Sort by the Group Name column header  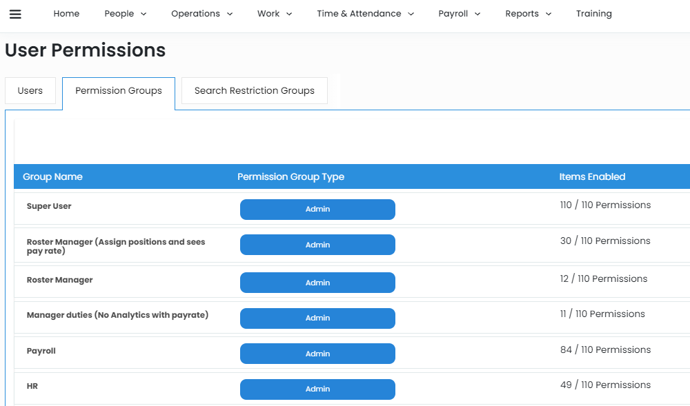click(52, 177)
